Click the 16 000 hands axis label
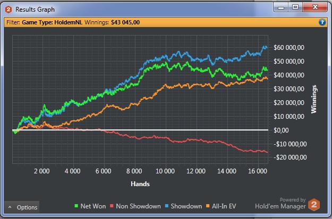This screenshot has width=332, height=219. click(258, 171)
